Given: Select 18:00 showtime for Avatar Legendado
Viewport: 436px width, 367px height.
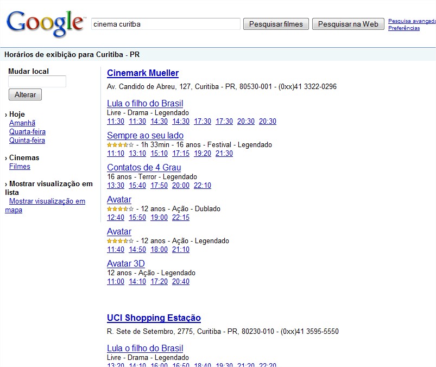Looking at the screenshot, I should [x=159, y=249].
